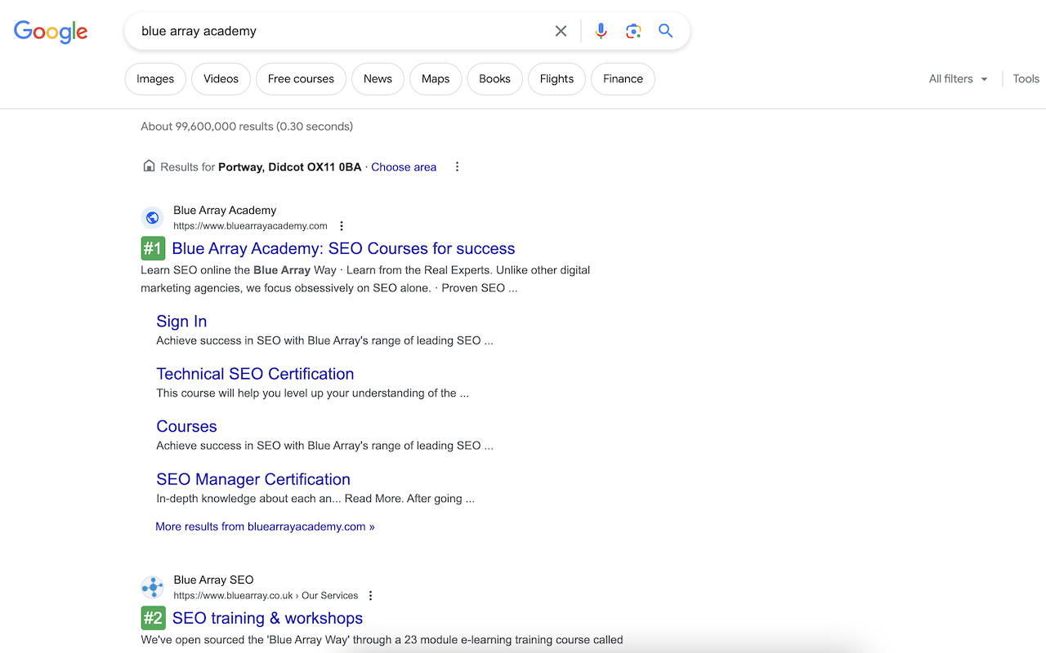Click the Blue Array SEO site favicon

click(153, 586)
